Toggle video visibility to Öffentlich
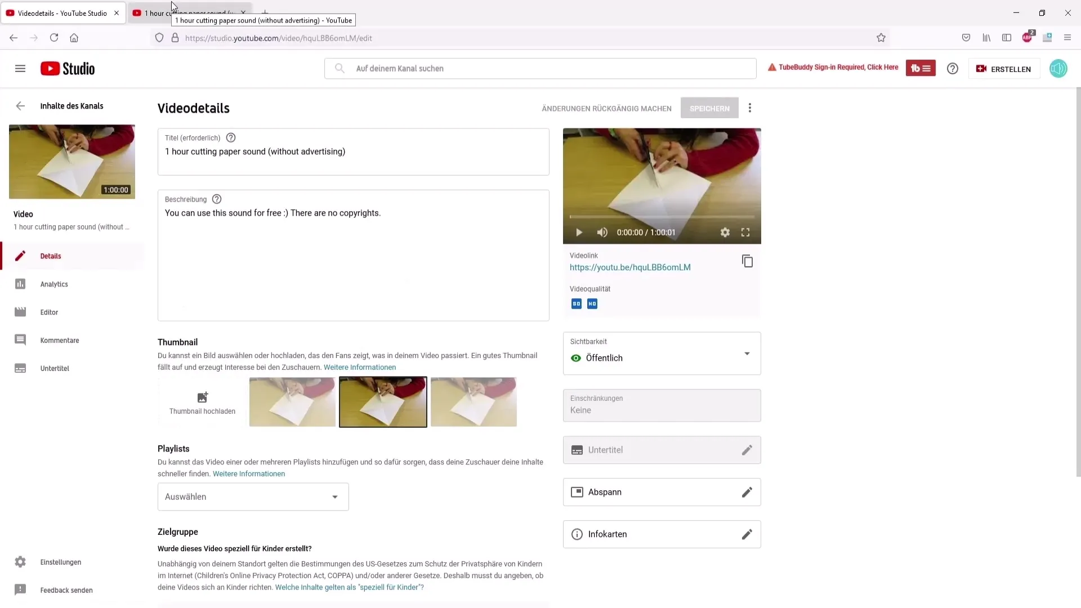 point(662,357)
